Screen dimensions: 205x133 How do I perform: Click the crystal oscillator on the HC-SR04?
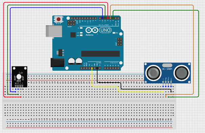(x=167, y=65)
